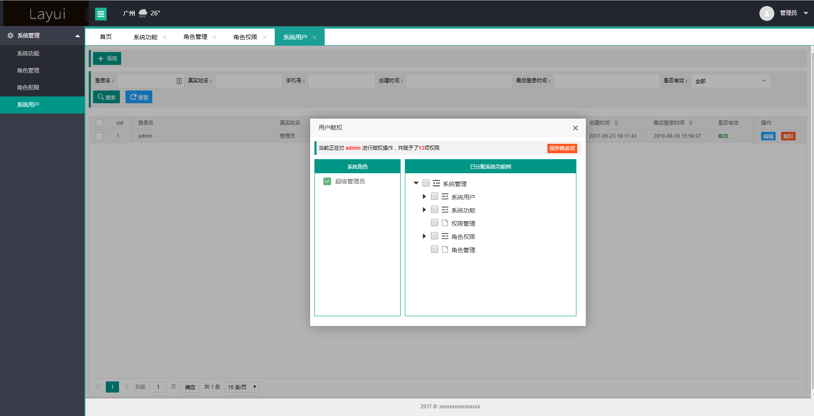
Task: Click the 添加 button
Action: [x=107, y=58]
